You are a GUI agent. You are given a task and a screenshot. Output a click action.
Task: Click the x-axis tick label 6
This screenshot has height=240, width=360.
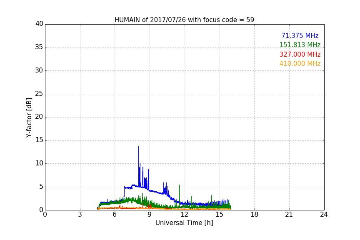(115, 215)
